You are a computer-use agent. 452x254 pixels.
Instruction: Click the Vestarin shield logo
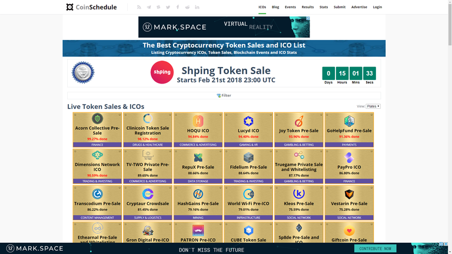(349, 194)
